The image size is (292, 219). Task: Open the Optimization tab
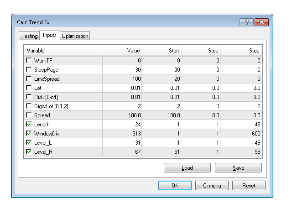(x=75, y=36)
